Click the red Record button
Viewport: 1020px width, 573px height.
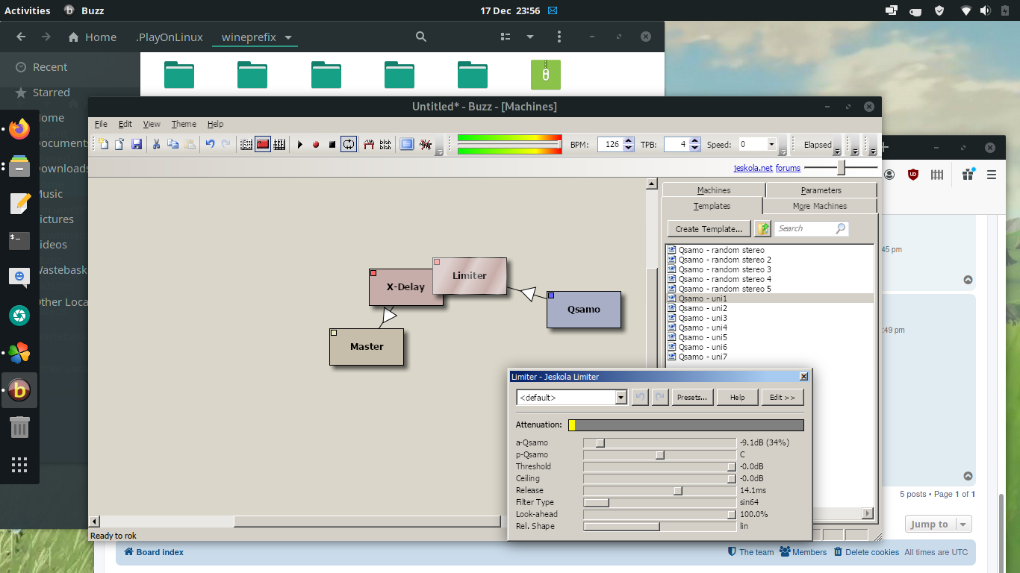(x=316, y=145)
